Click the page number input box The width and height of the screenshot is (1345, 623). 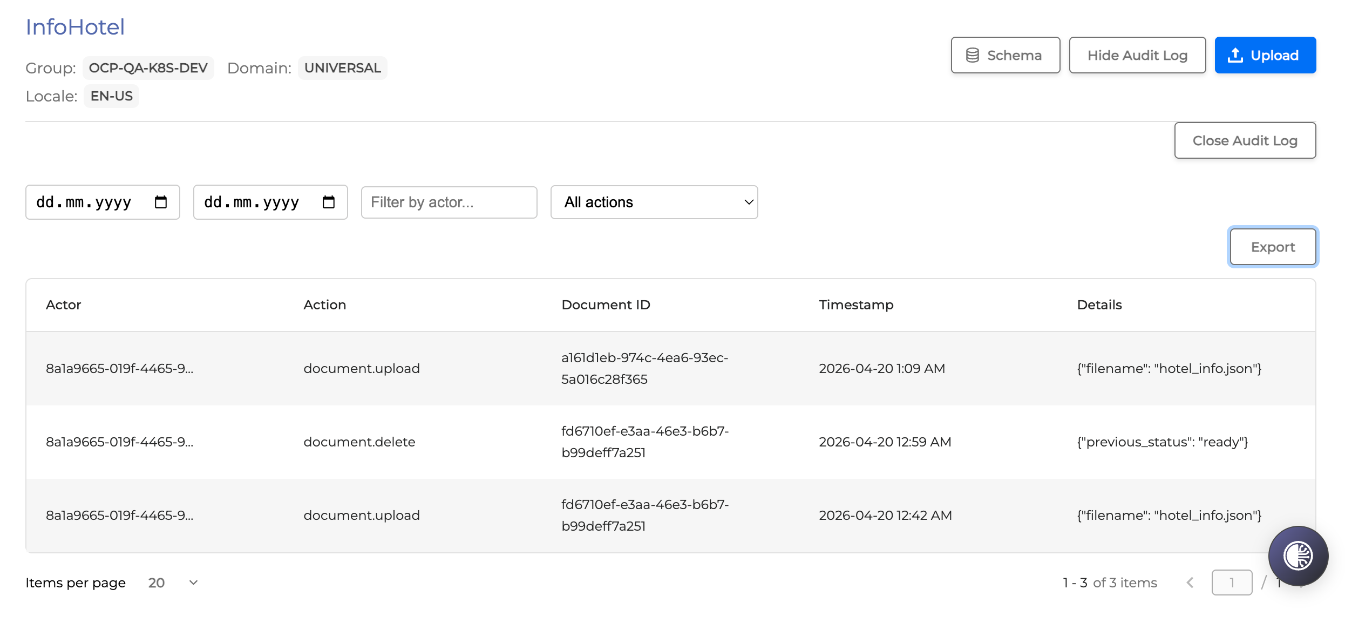1232,583
